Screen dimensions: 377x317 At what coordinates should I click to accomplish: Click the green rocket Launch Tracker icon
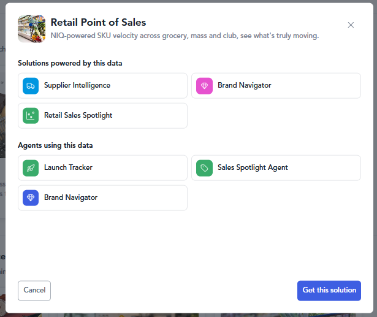[x=31, y=168]
